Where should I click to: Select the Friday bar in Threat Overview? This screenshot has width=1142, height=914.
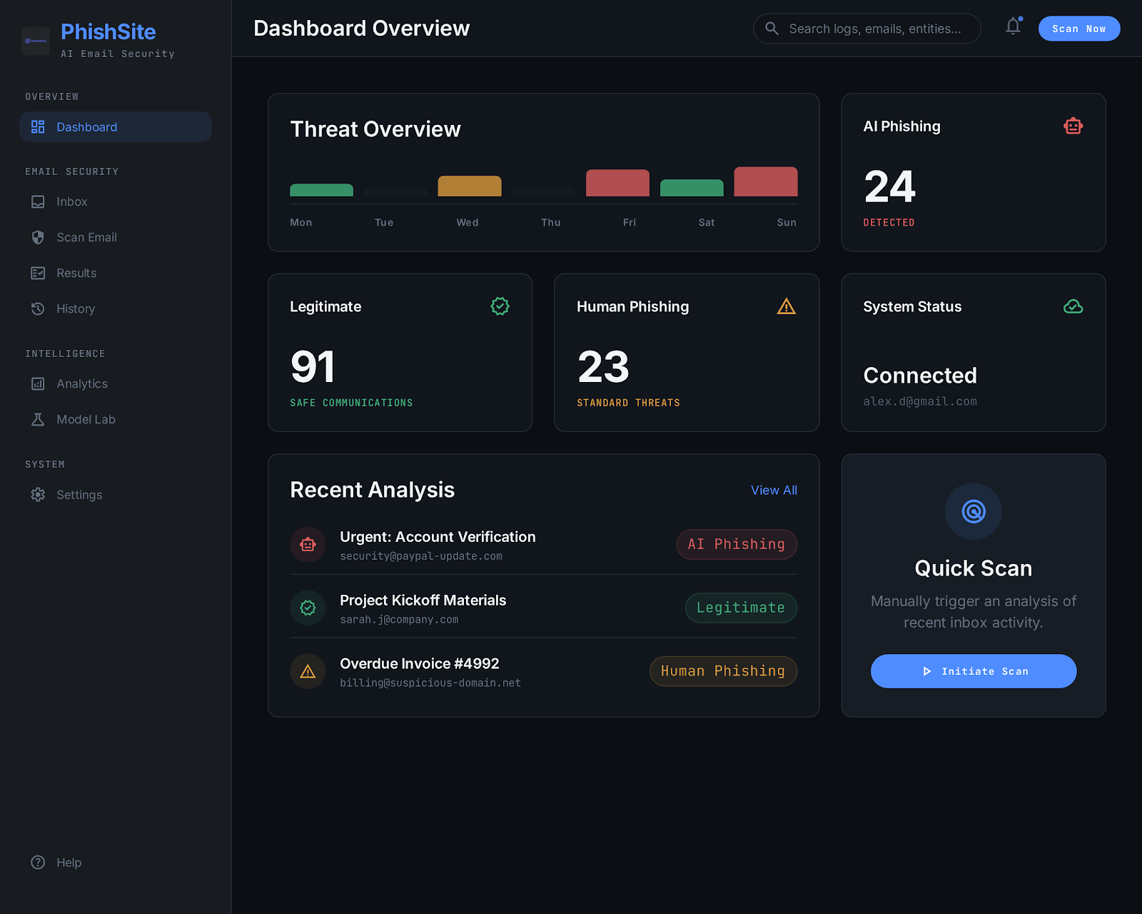point(617,183)
